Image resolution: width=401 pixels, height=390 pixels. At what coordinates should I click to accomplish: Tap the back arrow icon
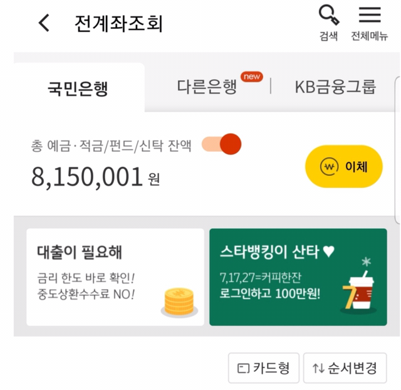click(44, 24)
